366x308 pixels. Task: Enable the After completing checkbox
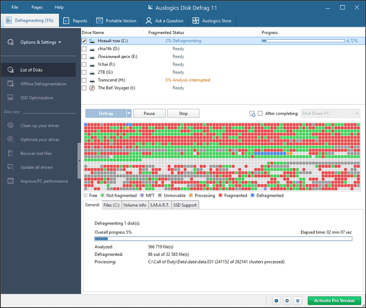click(260, 113)
